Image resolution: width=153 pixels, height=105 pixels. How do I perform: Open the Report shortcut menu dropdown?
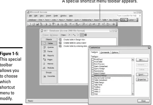(98, 20)
